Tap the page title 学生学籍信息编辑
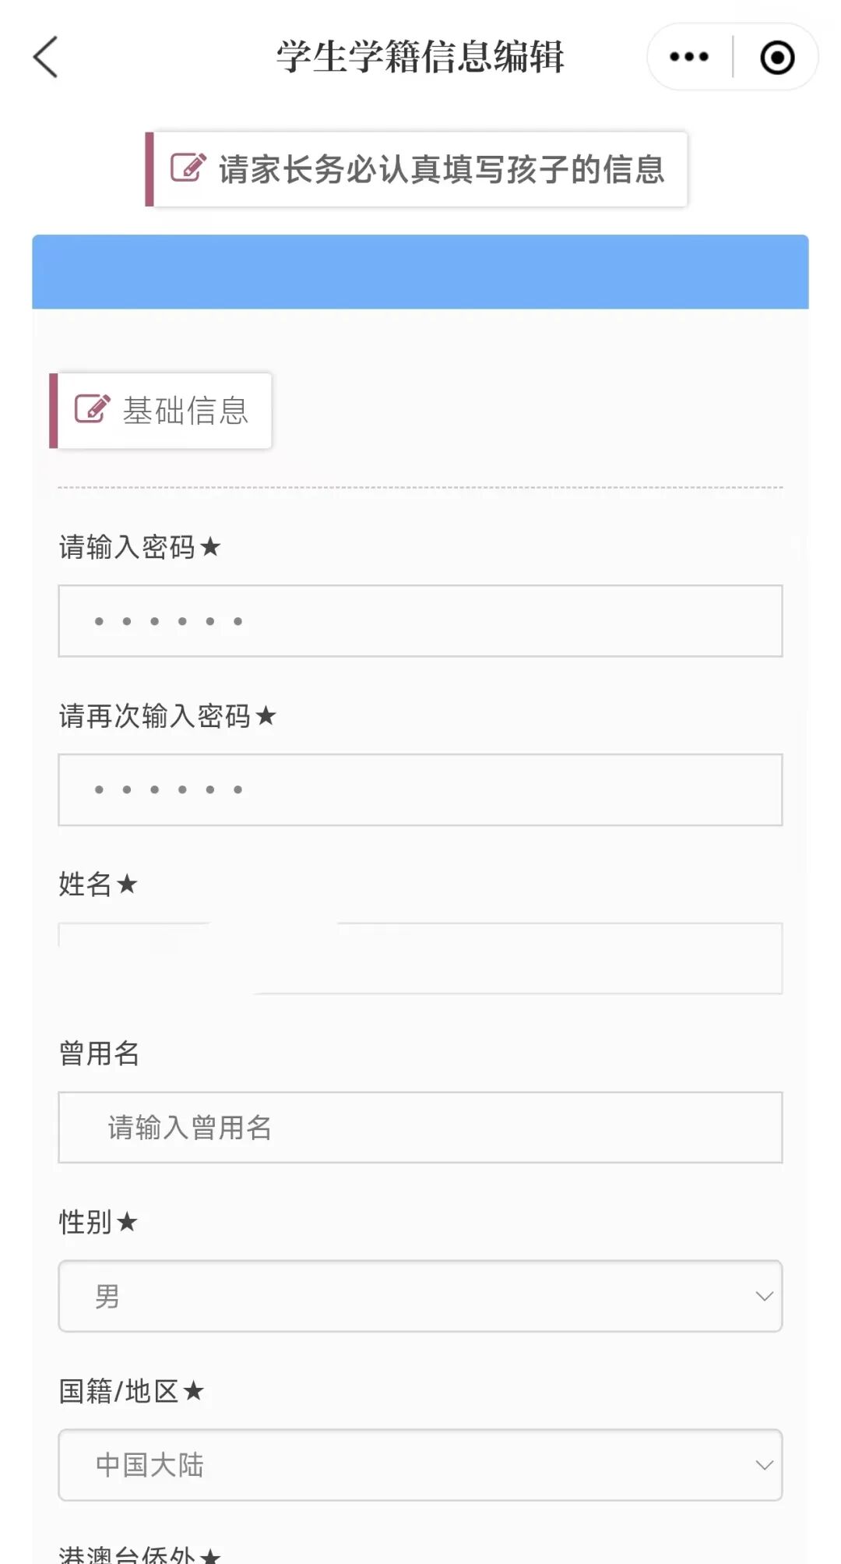 (x=420, y=57)
